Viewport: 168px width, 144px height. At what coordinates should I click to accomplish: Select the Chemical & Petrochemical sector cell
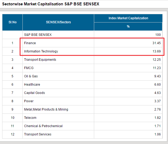pos(58,126)
